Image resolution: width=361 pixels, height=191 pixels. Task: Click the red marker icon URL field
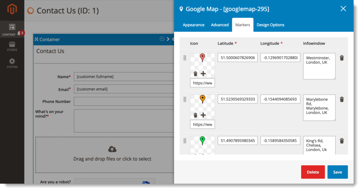point(202,83)
